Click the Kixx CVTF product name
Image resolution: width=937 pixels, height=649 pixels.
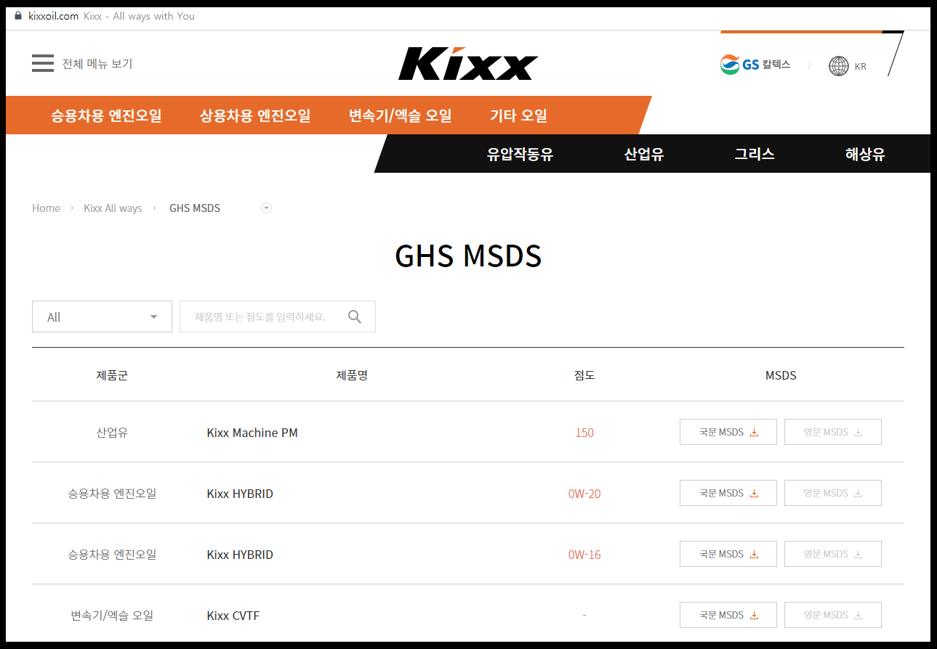(x=233, y=616)
